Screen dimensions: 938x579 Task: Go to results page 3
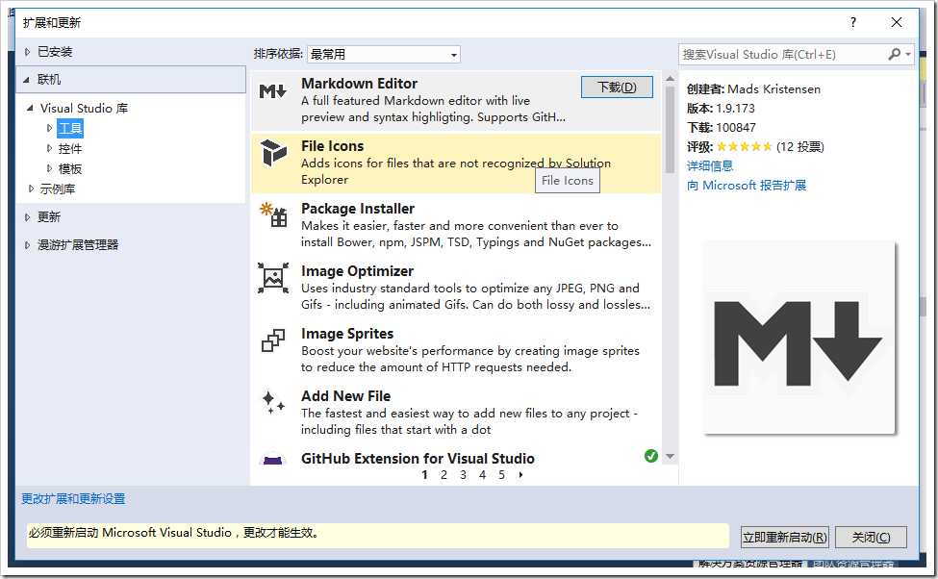coord(463,475)
